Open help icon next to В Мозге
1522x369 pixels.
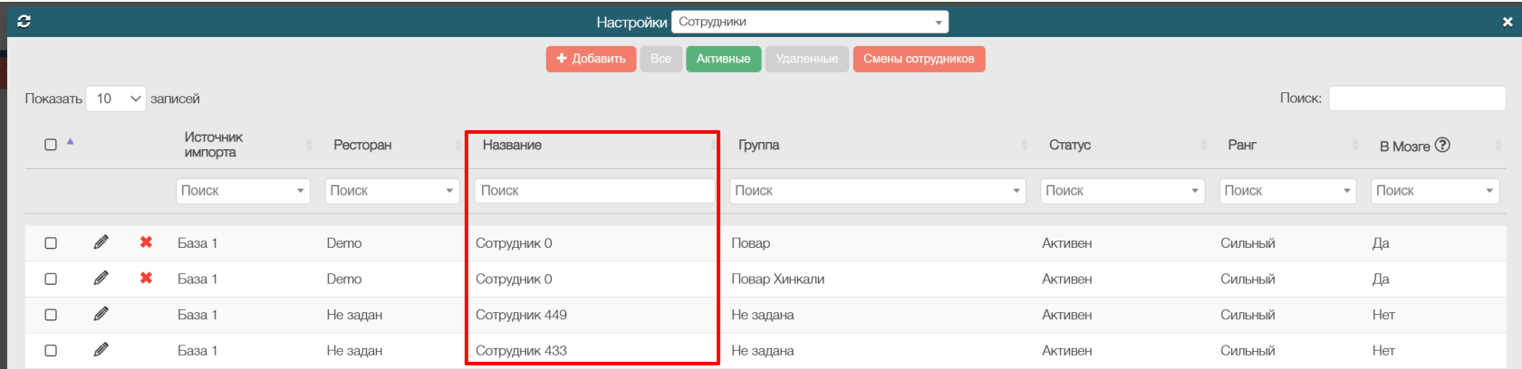coord(1443,145)
